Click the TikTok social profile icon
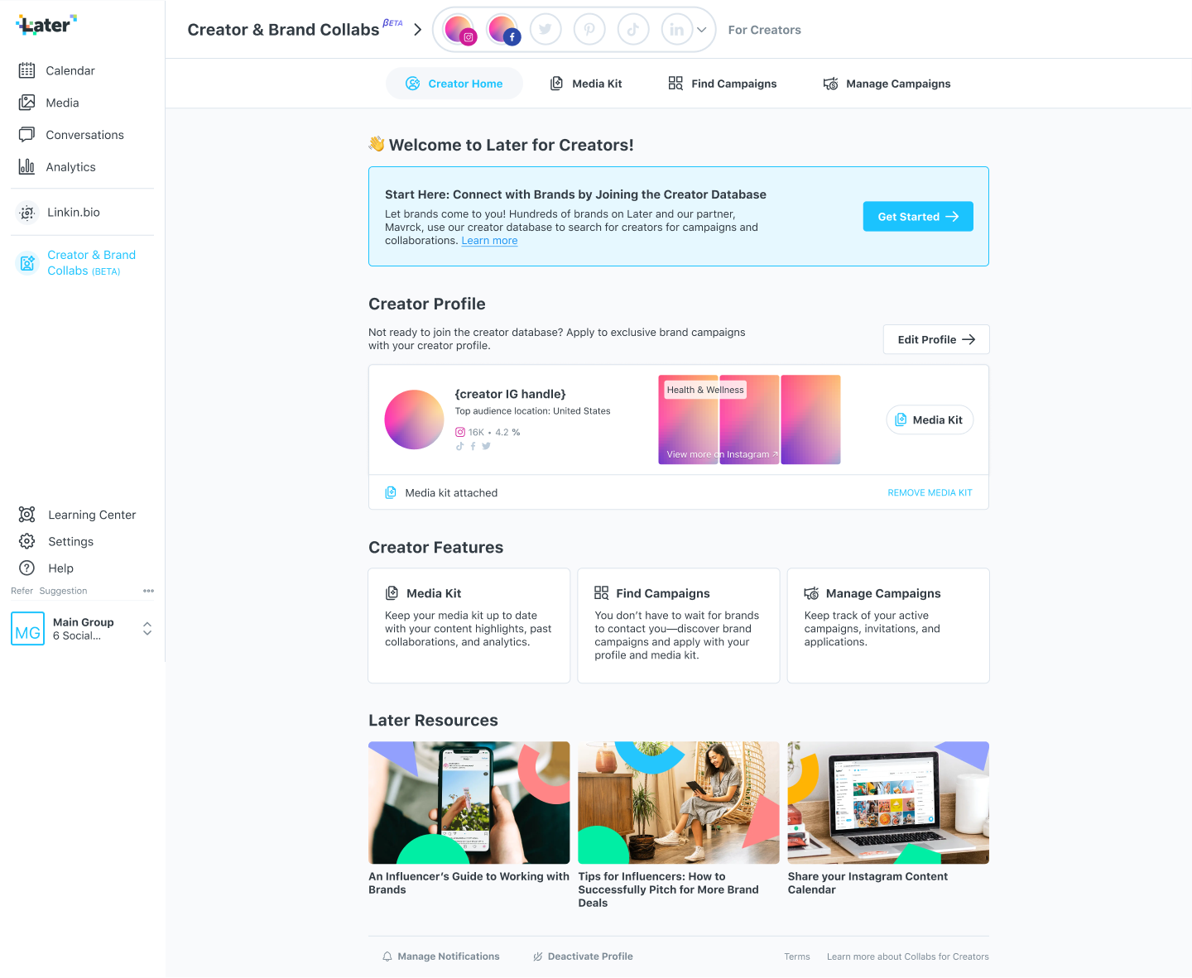Screen dimensions: 1192x978 click(633, 30)
